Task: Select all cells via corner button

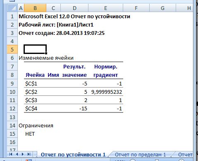Action: [12, 8]
